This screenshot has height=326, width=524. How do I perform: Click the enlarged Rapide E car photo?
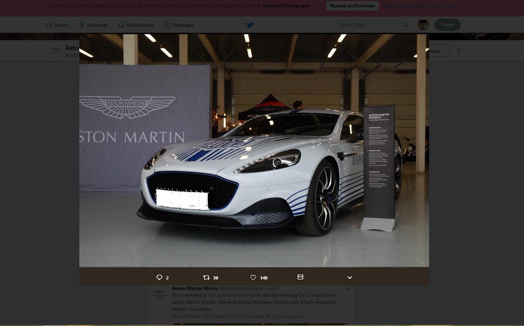254,150
